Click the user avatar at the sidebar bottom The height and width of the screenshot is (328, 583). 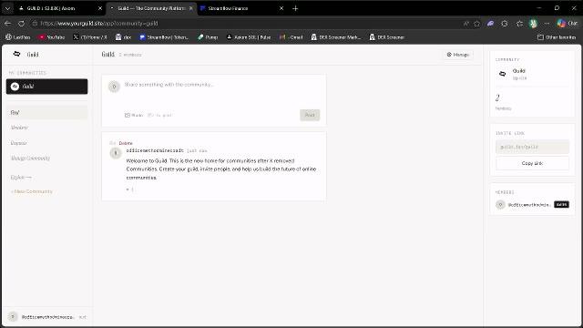(x=13, y=317)
